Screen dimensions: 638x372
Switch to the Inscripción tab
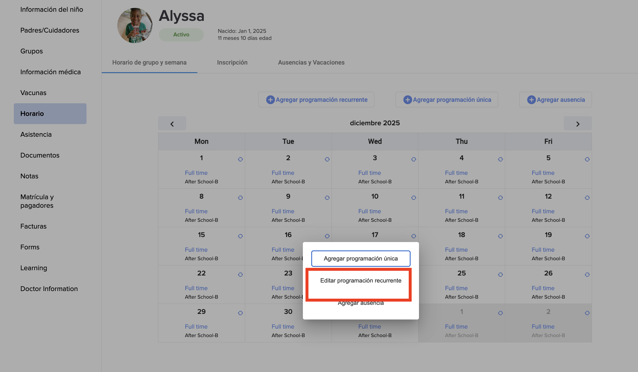[232, 62]
